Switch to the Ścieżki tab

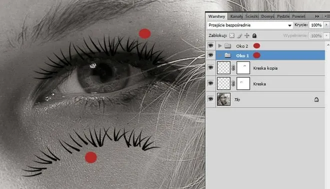tap(252, 16)
